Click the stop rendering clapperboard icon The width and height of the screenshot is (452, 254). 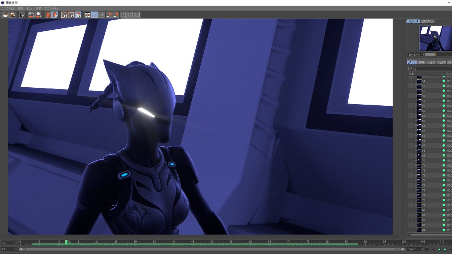point(22,15)
